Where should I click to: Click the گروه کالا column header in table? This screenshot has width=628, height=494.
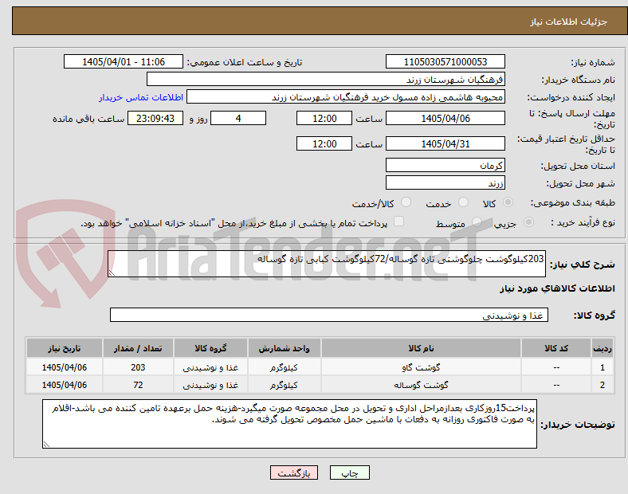210,348
